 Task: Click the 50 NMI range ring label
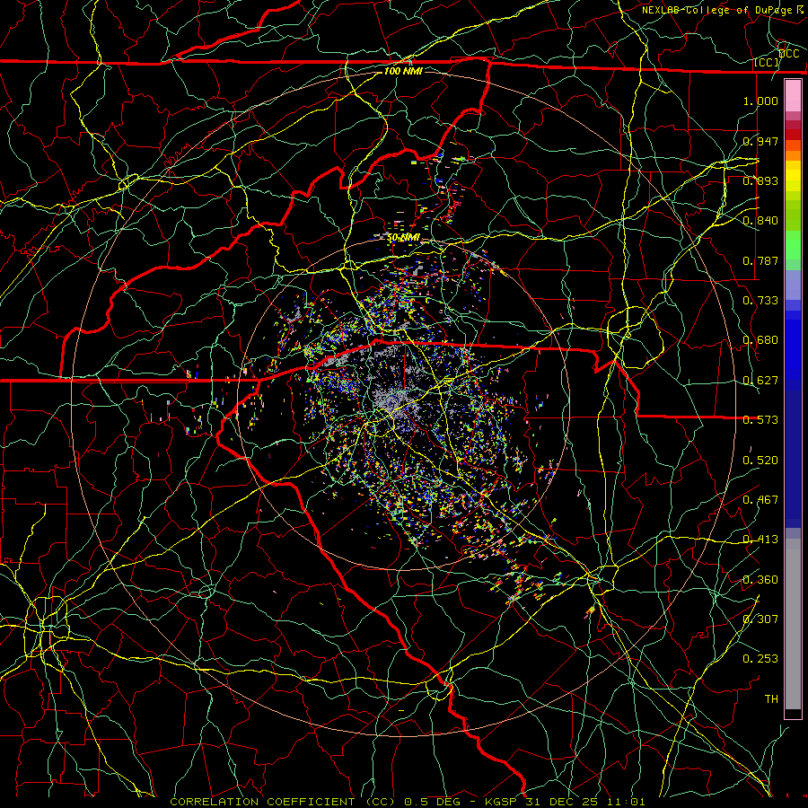[403, 238]
